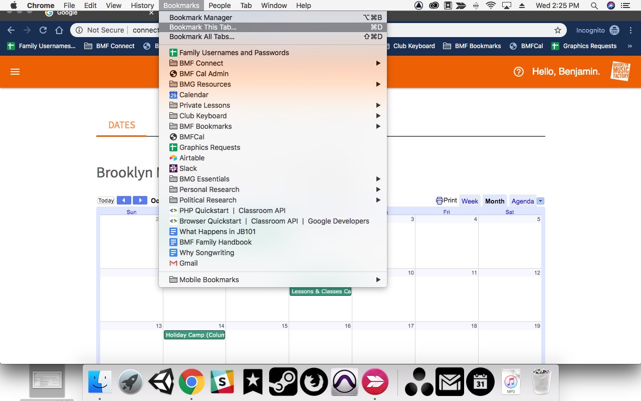The width and height of the screenshot is (641, 401).
Task: Open the What Happens in JB101 document
Action: [273, 232]
